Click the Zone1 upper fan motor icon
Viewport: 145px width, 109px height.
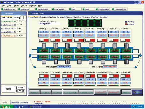click(44, 45)
